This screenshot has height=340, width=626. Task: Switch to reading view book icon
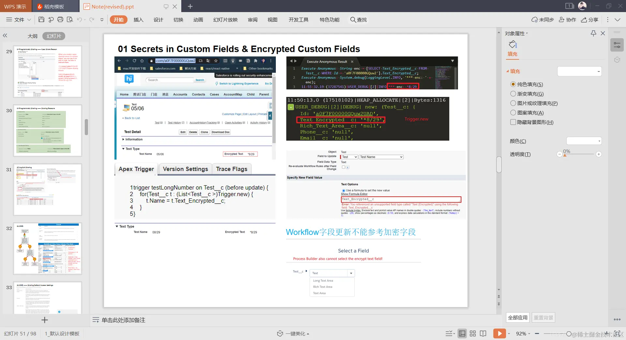click(x=483, y=333)
